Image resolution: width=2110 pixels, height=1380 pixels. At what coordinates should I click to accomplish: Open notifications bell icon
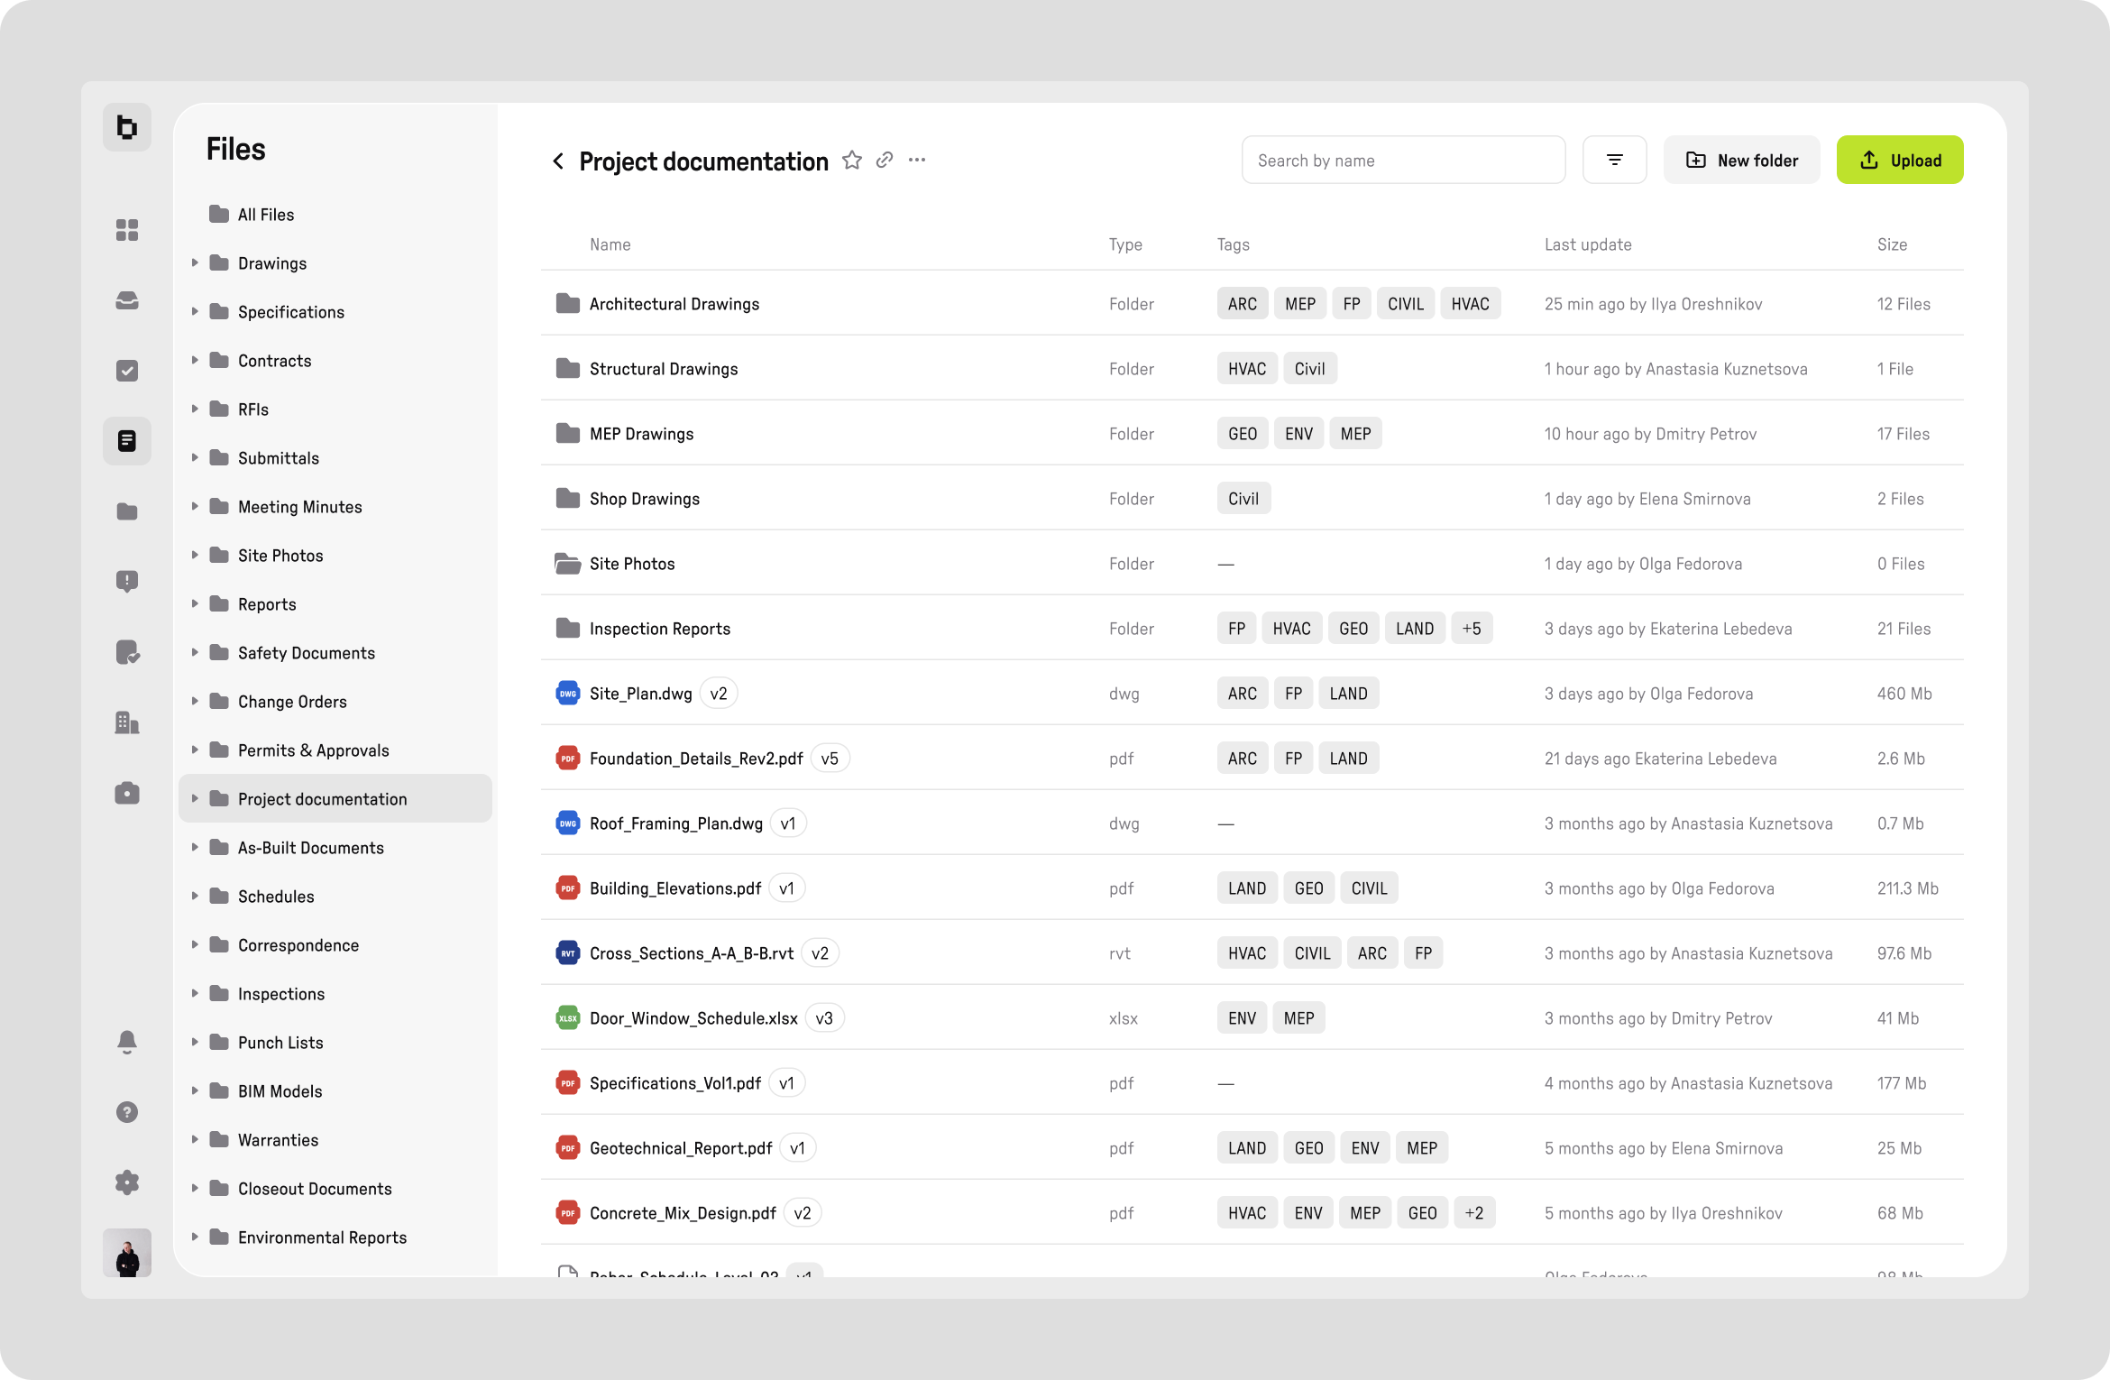[x=127, y=1042]
